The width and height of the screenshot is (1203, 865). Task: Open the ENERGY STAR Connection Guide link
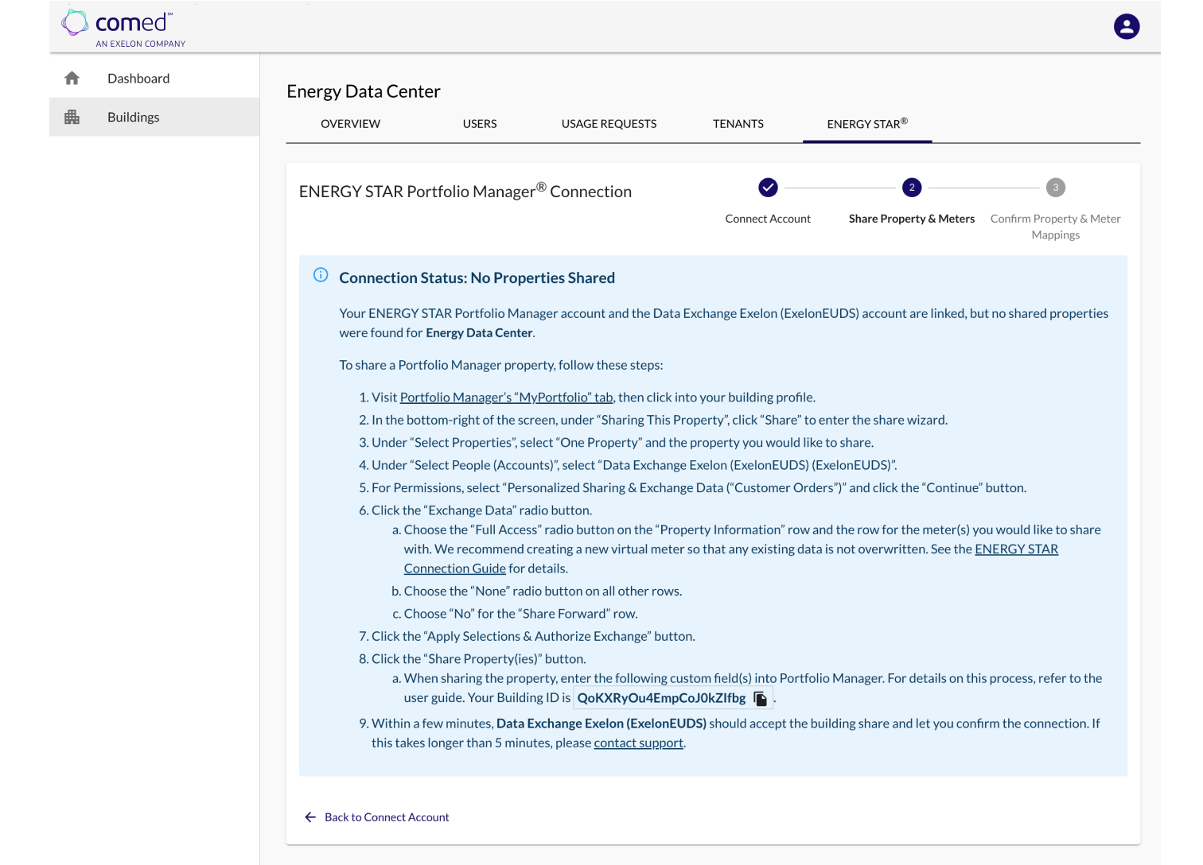click(x=1016, y=549)
